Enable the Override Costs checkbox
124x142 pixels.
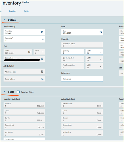tap(18, 92)
